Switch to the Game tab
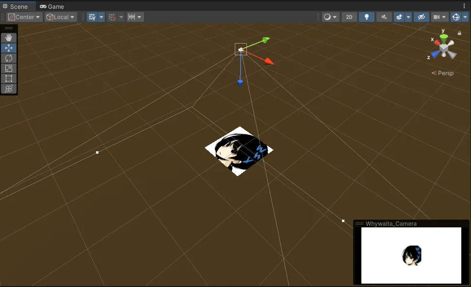Viewport: 471px width, 287px height. point(52,6)
